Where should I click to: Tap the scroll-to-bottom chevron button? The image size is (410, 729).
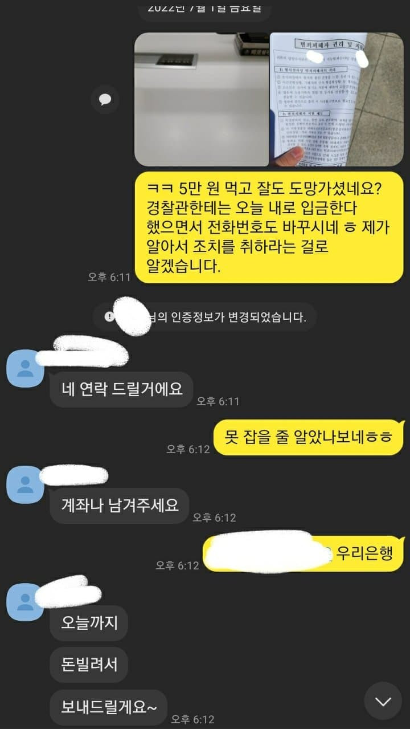(383, 701)
